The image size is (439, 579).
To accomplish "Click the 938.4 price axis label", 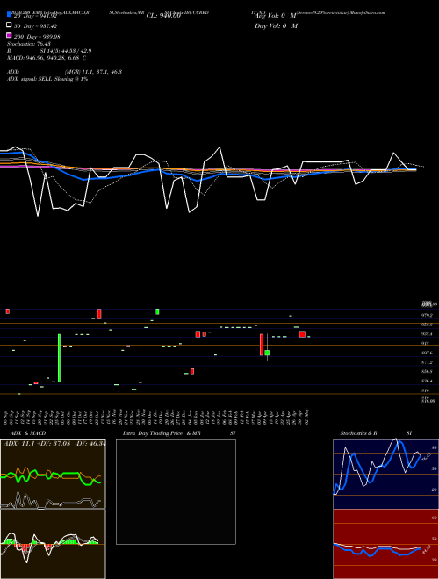I will pyautogui.click(x=427, y=334).
